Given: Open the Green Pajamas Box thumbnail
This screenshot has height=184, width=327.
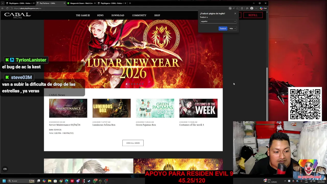Looking at the screenshot, I should pos(155,108).
